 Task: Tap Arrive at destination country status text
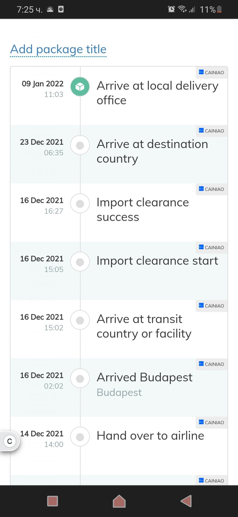152,151
